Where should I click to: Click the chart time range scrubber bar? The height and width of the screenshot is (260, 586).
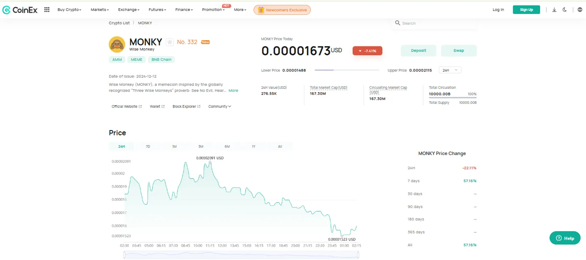[x=241, y=255]
